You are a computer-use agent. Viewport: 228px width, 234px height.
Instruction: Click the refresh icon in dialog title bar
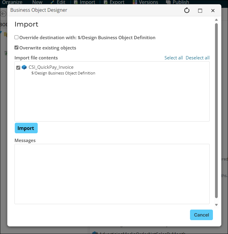(187, 11)
